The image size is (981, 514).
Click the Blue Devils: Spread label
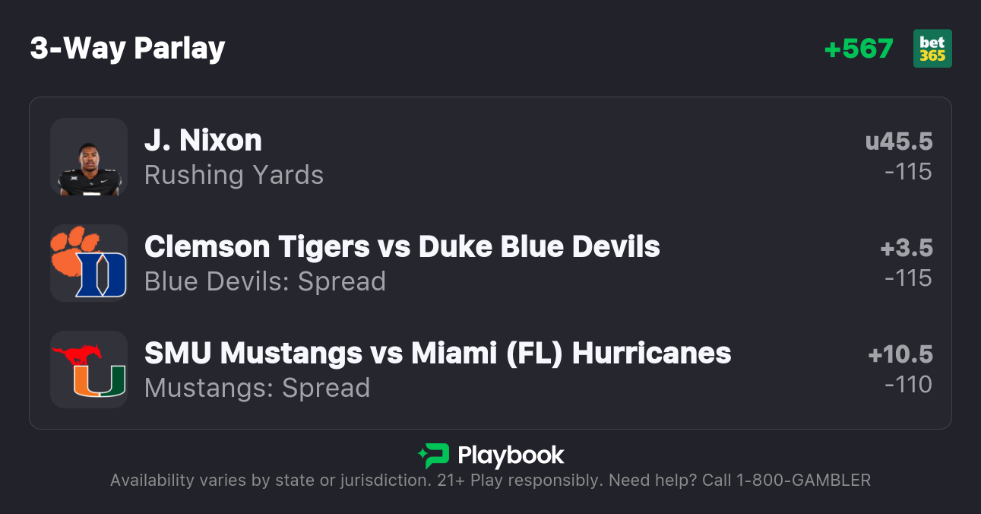(x=265, y=281)
